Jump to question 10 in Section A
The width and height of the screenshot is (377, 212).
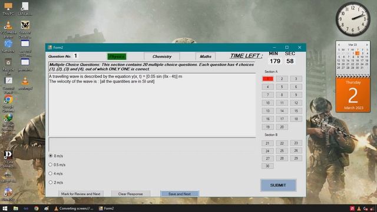click(x=267, y=103)
